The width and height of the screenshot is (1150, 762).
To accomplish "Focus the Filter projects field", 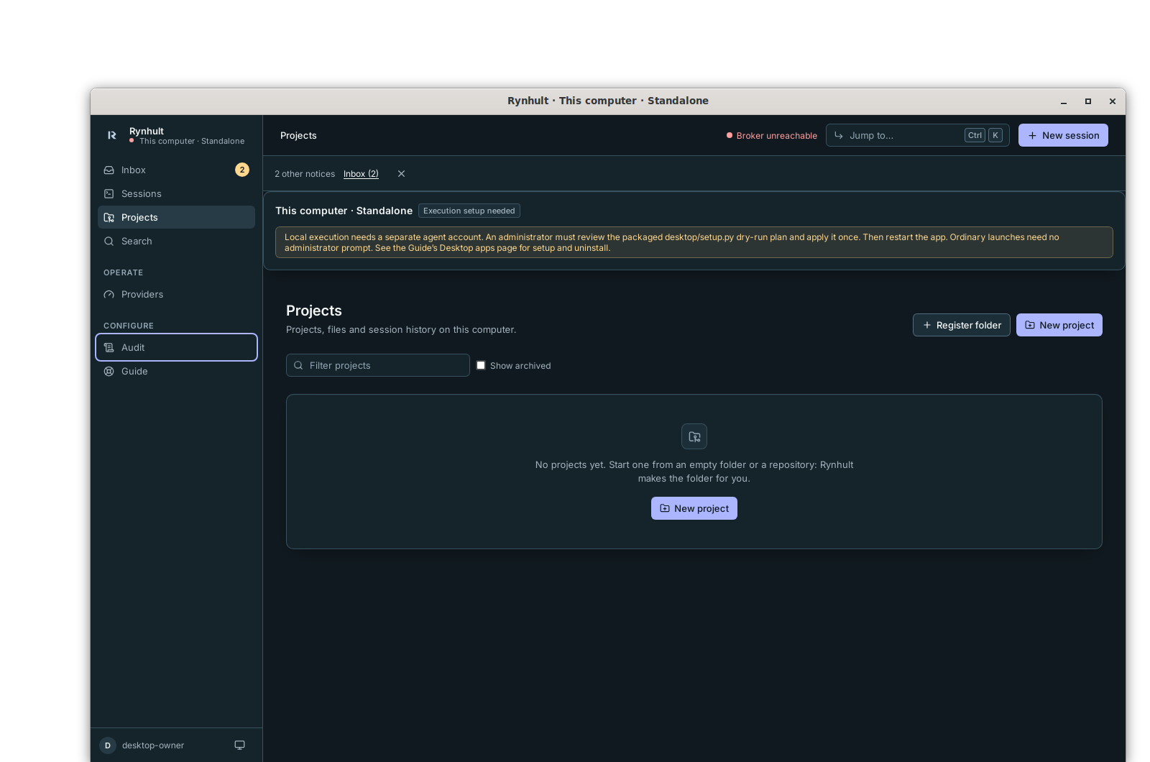I will (378, 365).
